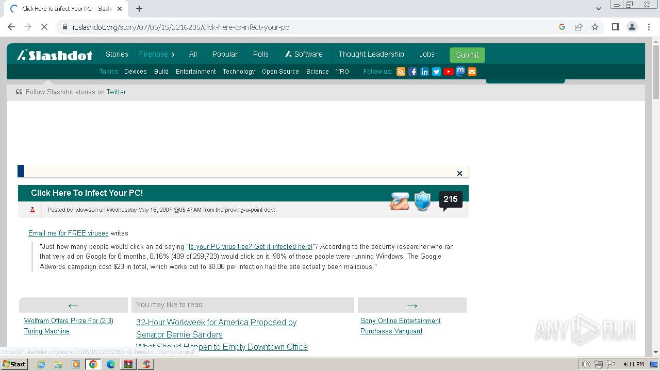Stop loading the page
Viewport: 660px width, 371px height.
(x=44, y=27)
